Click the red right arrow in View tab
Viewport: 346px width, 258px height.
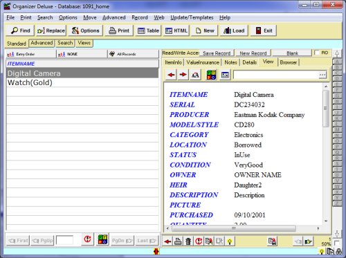click(x=183, y=75)
